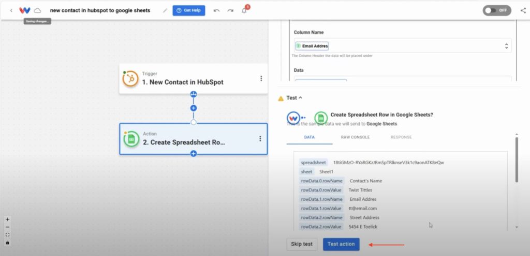The width and height of the screenshot is (530, 256).
Task: Switch to the RAW CONSOLE tab
Action: 355,137
